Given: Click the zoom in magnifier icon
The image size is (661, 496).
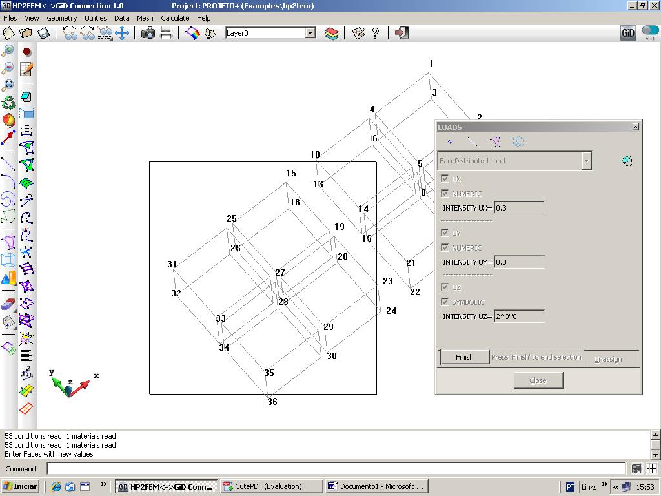Looking at the screenshot, I should 8,50.
